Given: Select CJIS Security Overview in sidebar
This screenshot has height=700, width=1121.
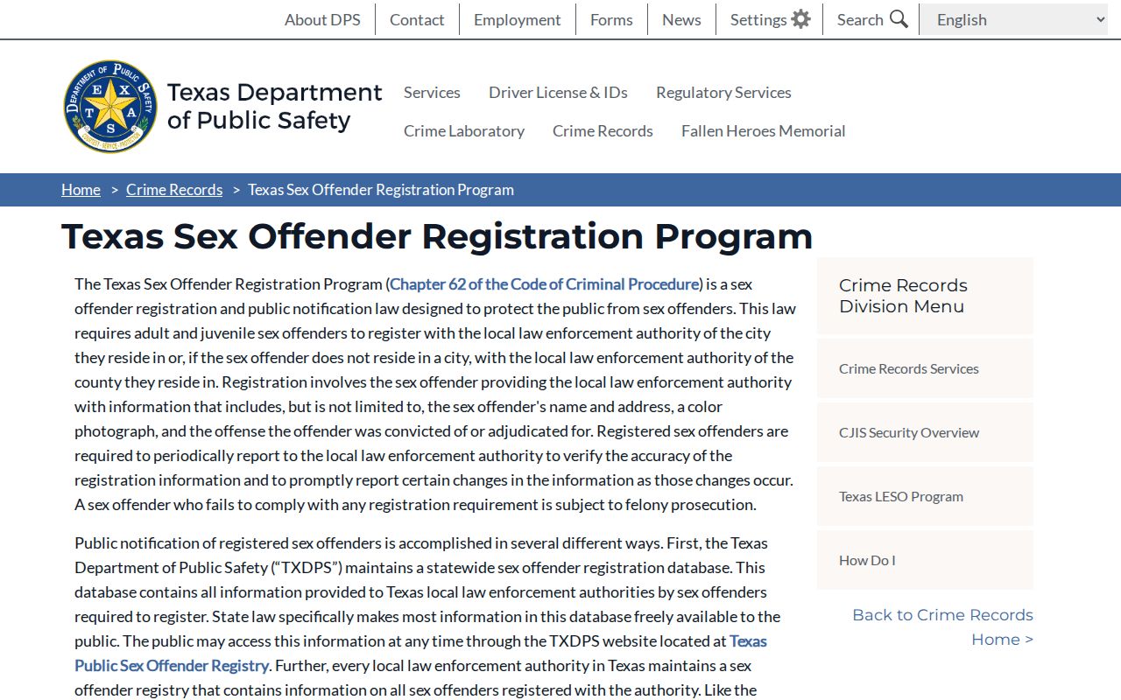Looking at the screenshot, I should pos(925,432).
